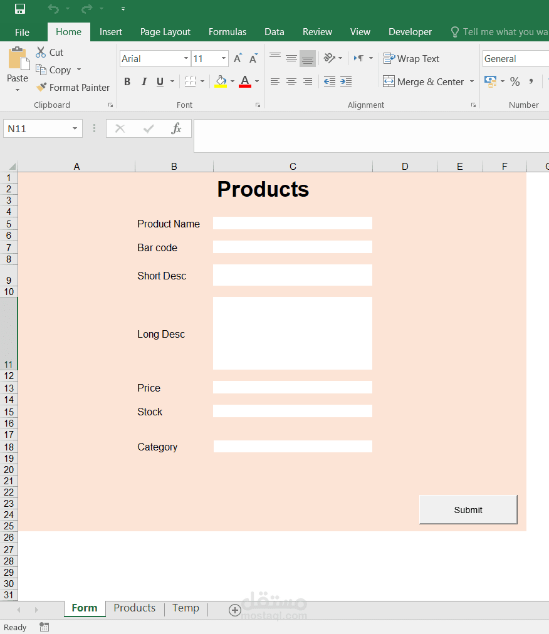Select Align Right icon

(308, 81)
